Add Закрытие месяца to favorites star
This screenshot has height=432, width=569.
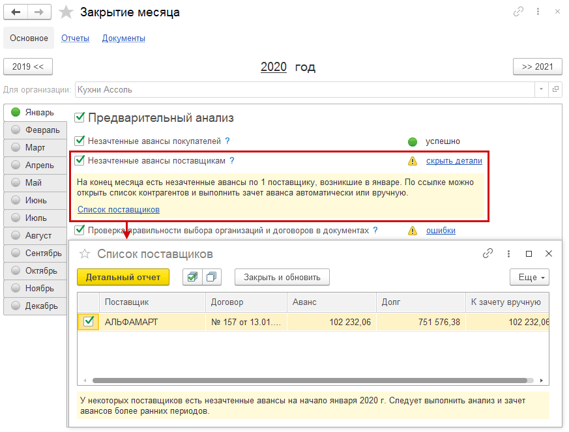click(66, 12)
